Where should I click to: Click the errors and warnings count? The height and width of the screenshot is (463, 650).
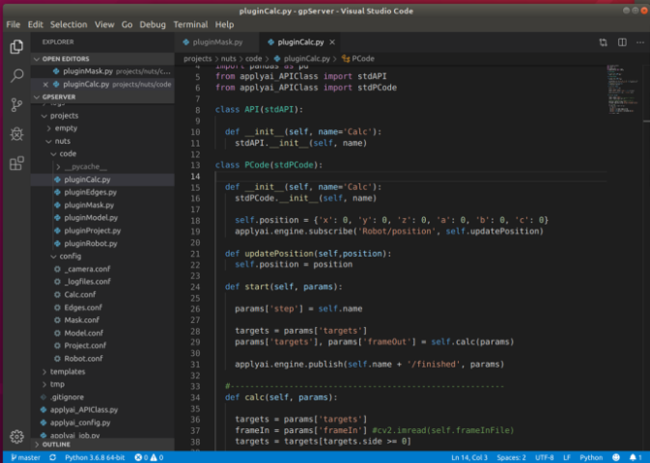[x=149, y=457]
